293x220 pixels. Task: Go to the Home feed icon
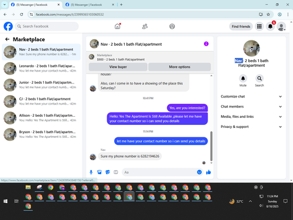point(117,26)
